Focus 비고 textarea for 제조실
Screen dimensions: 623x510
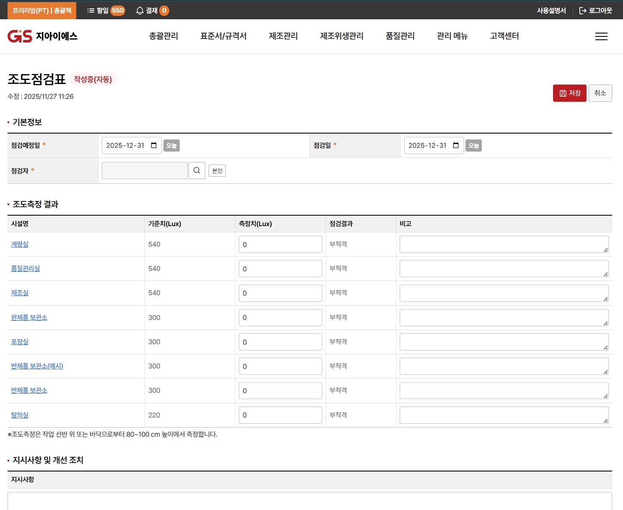tap(504, 293)
